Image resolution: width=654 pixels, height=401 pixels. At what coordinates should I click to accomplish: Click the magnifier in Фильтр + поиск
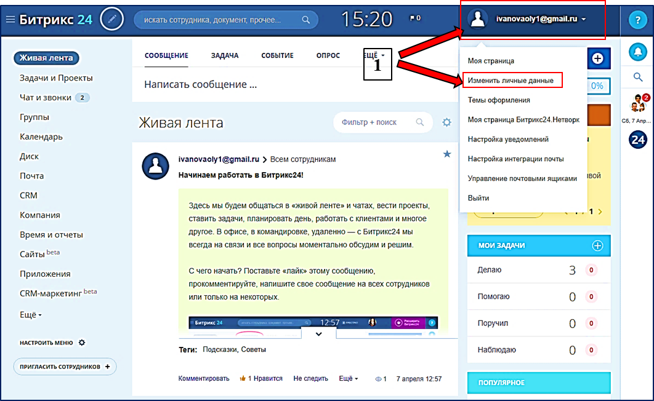click(x=419, y=122)
